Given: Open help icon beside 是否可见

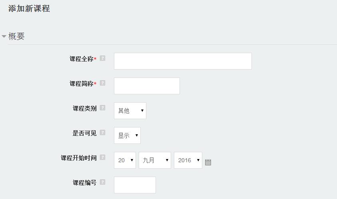Looking at the screenshot, I should click(102, 133).
